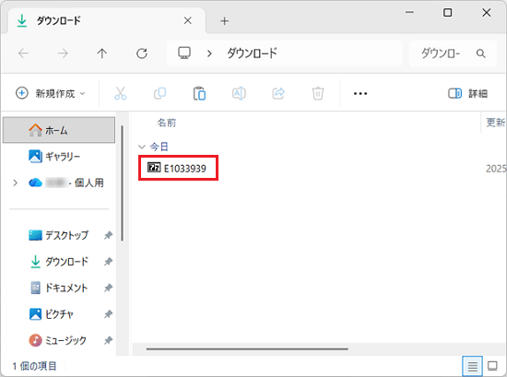Expand the OneDrive 個人用 tree node

click(x=15, y=183)
